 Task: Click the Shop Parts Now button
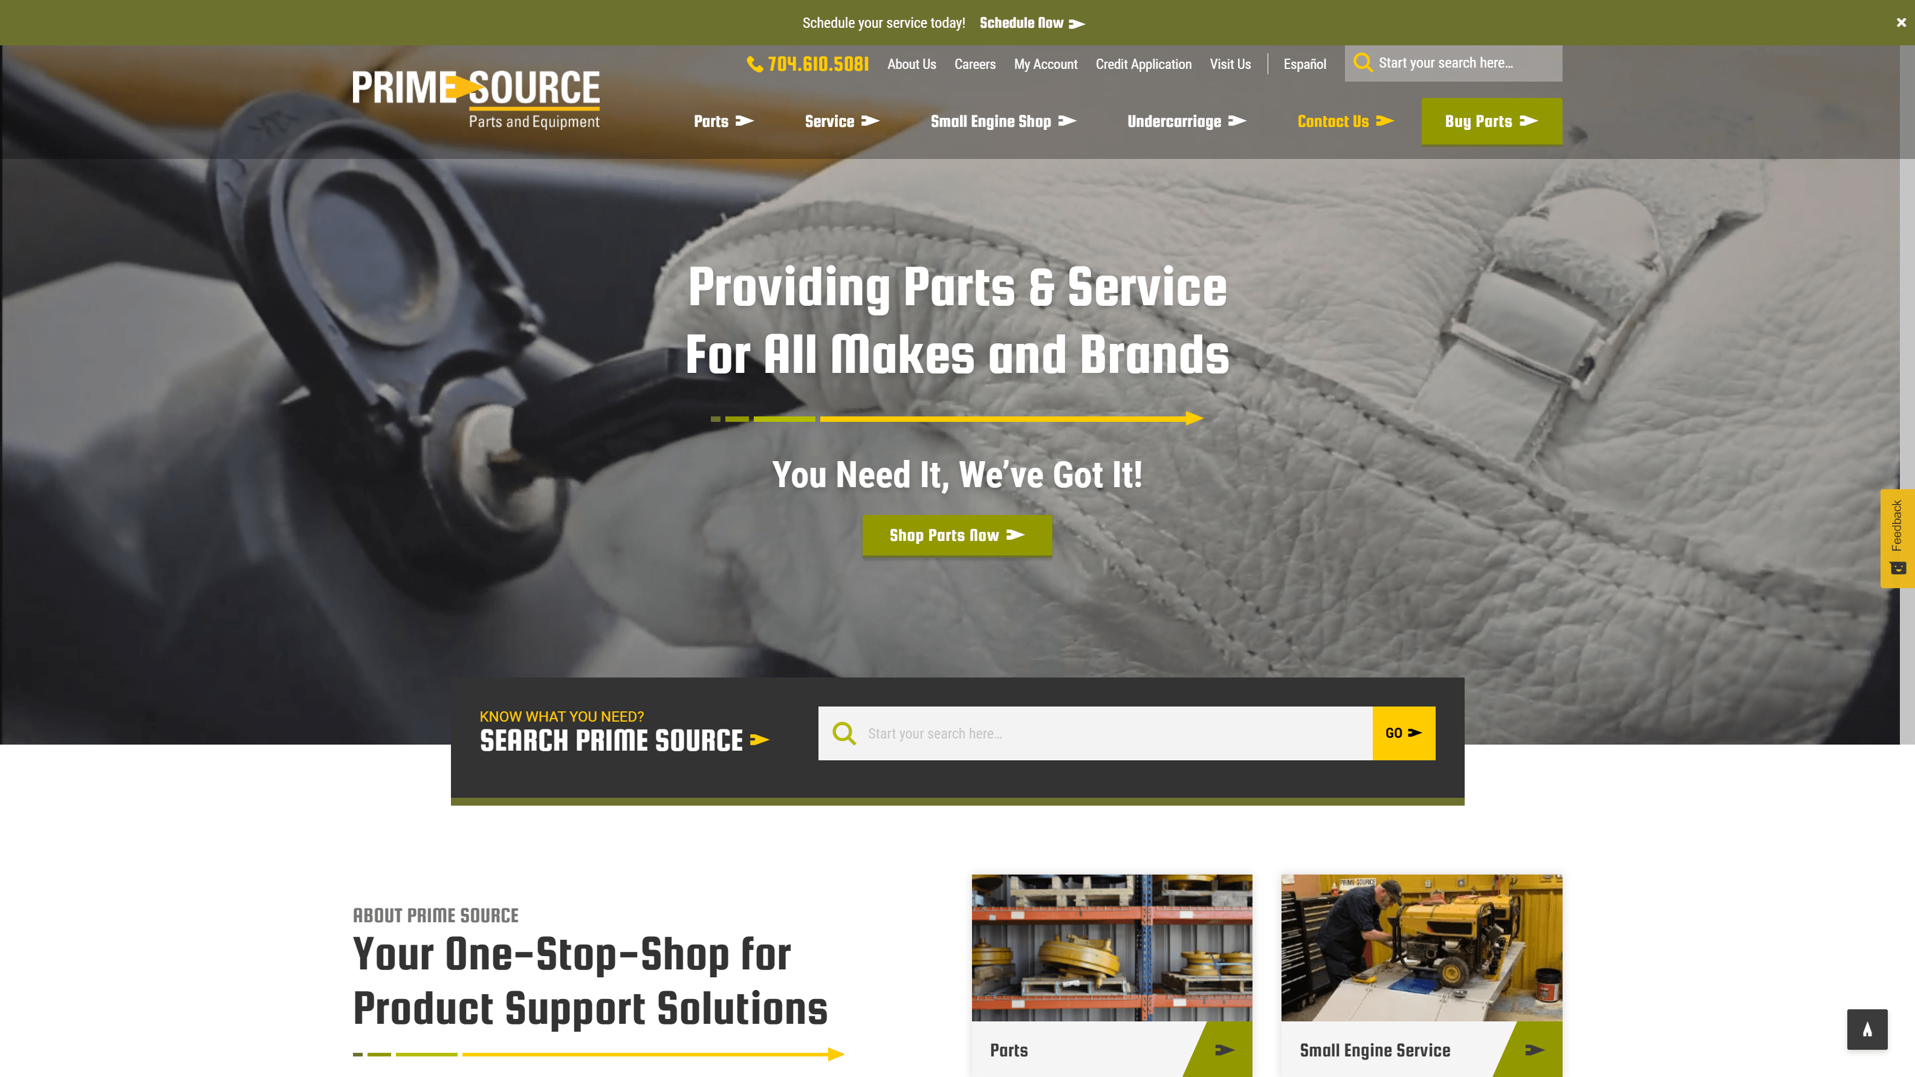point(957,535)
